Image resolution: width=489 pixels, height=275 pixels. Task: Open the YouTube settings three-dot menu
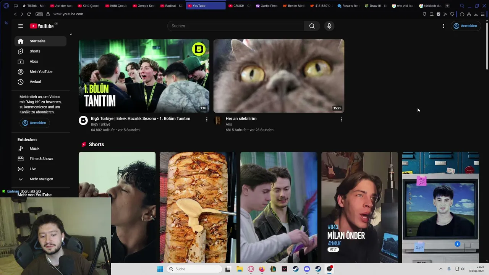(444, 26)
